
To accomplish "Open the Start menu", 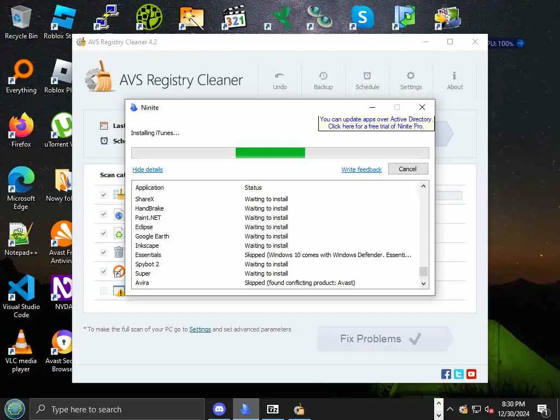I will (15, 409).
